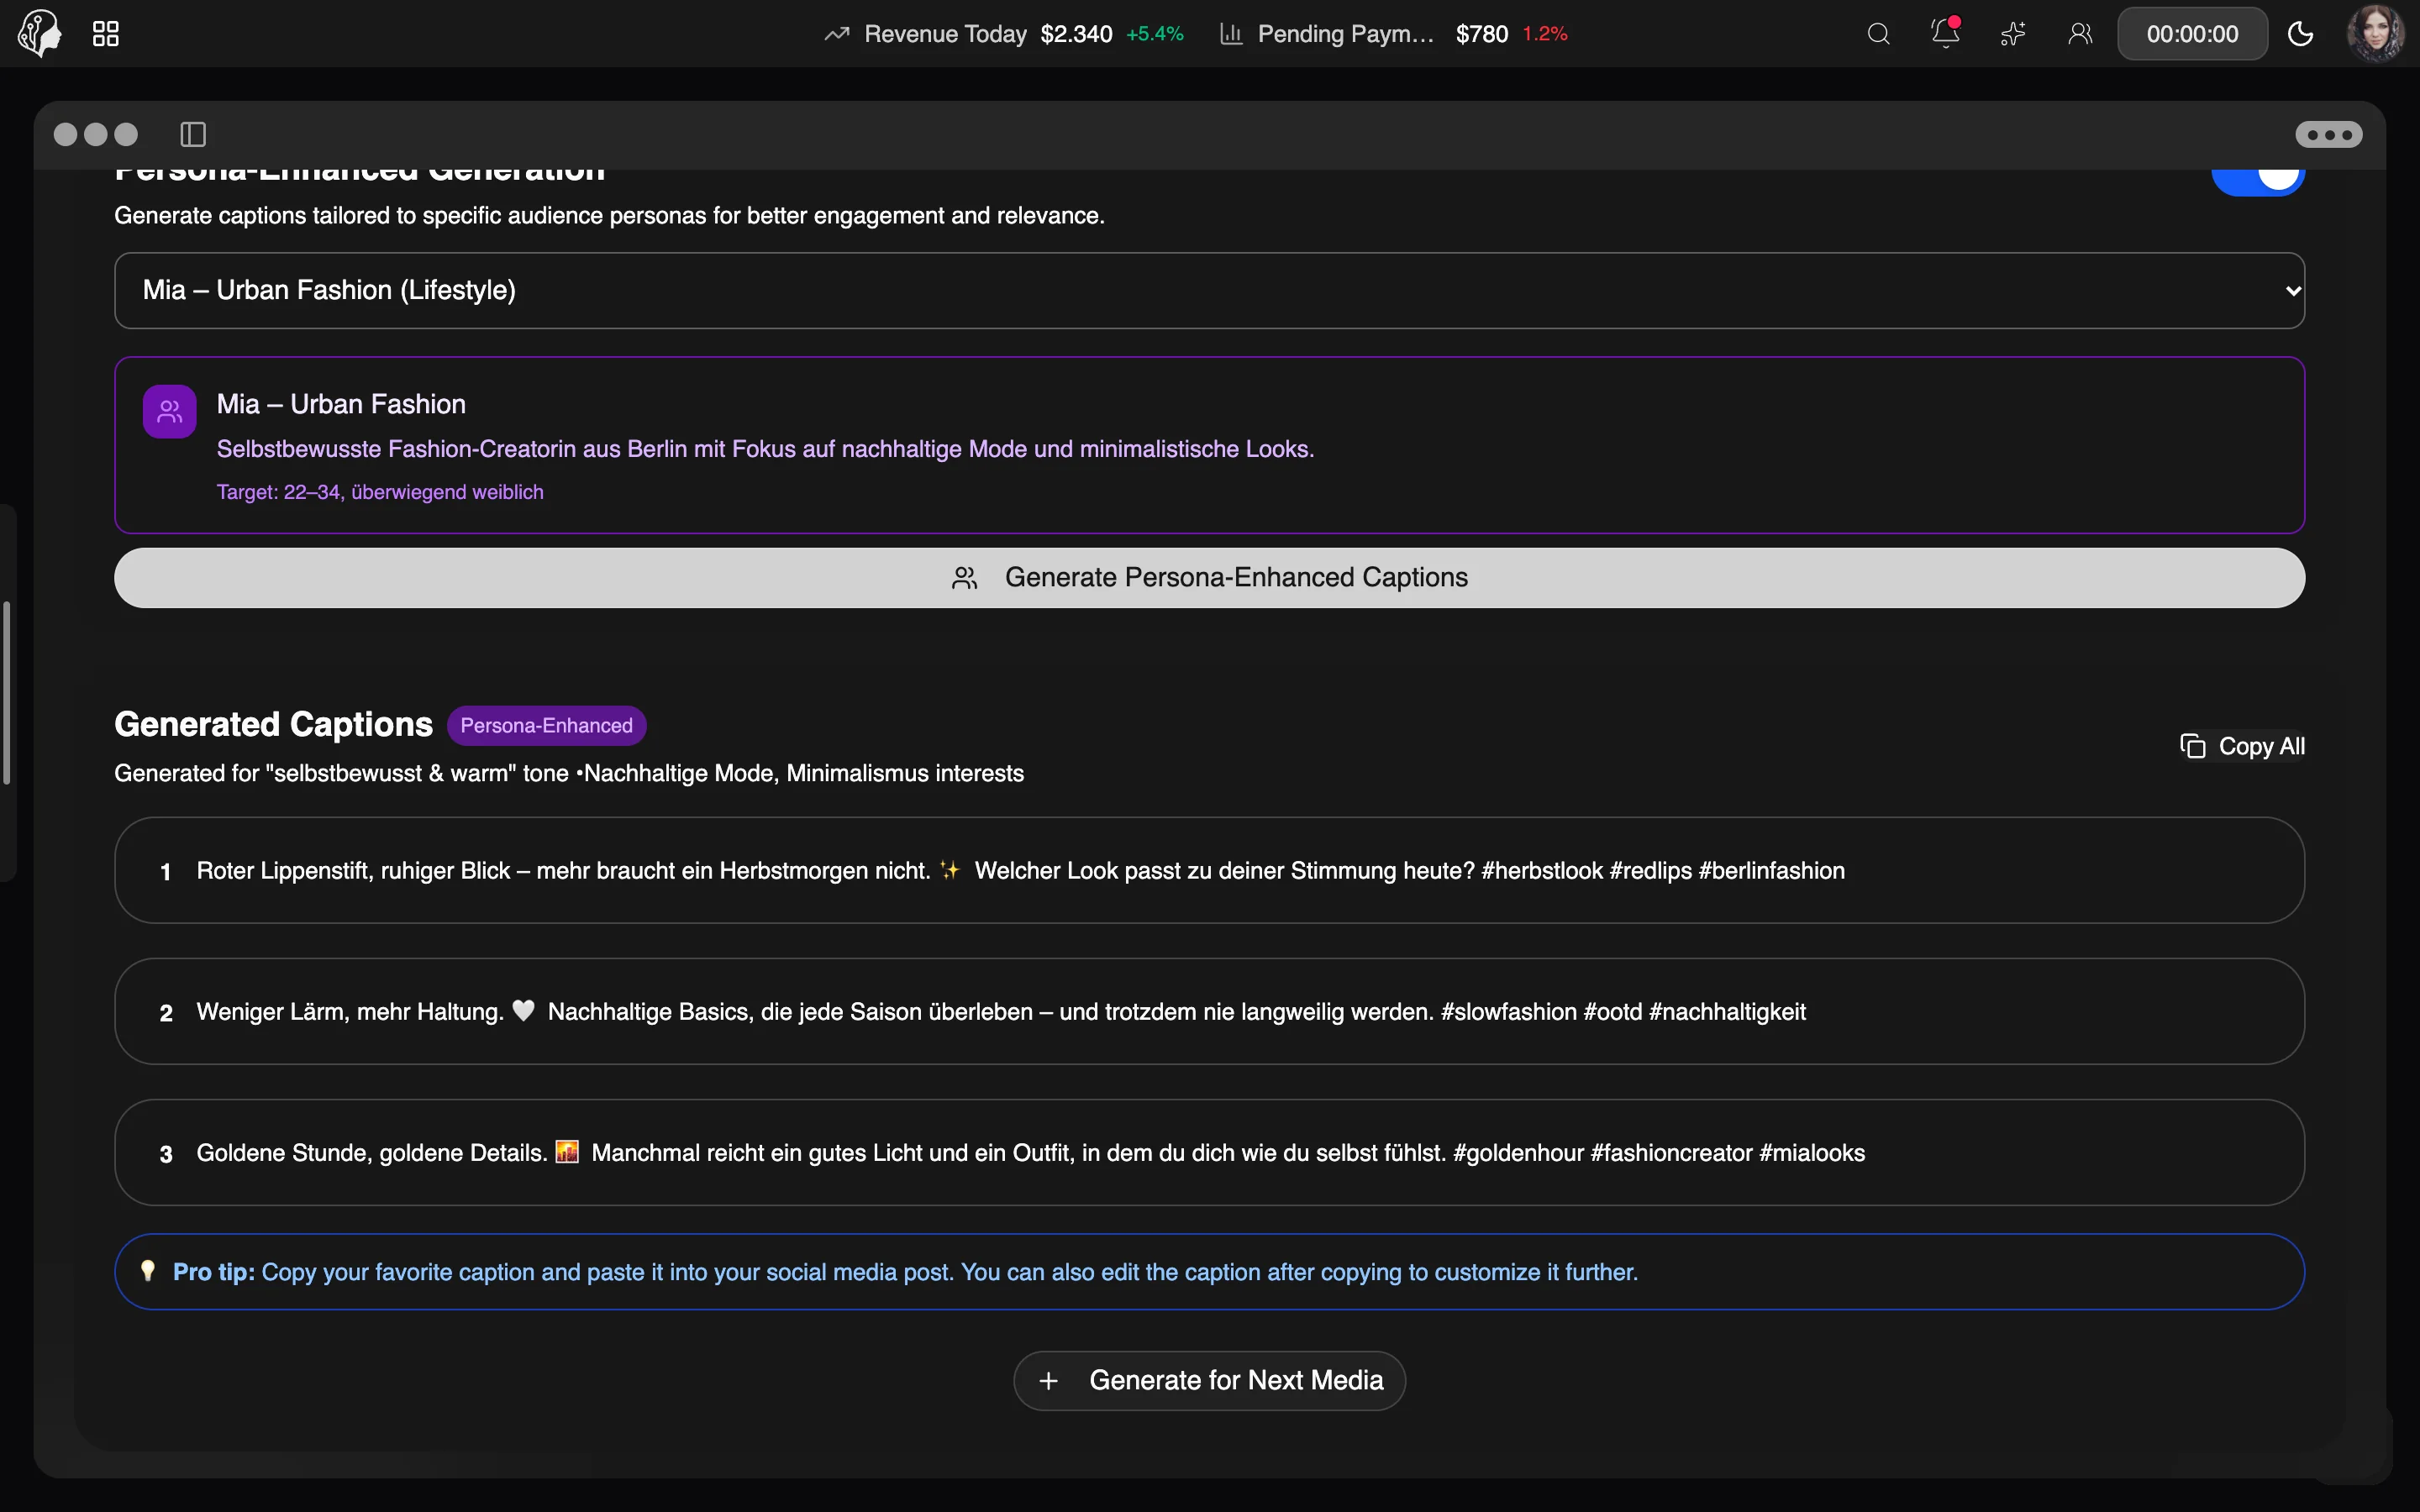This screenshot has height=1512, width=2420.
Task: Toggle the sidebar panel icon
Action: [x=193, y=134]
